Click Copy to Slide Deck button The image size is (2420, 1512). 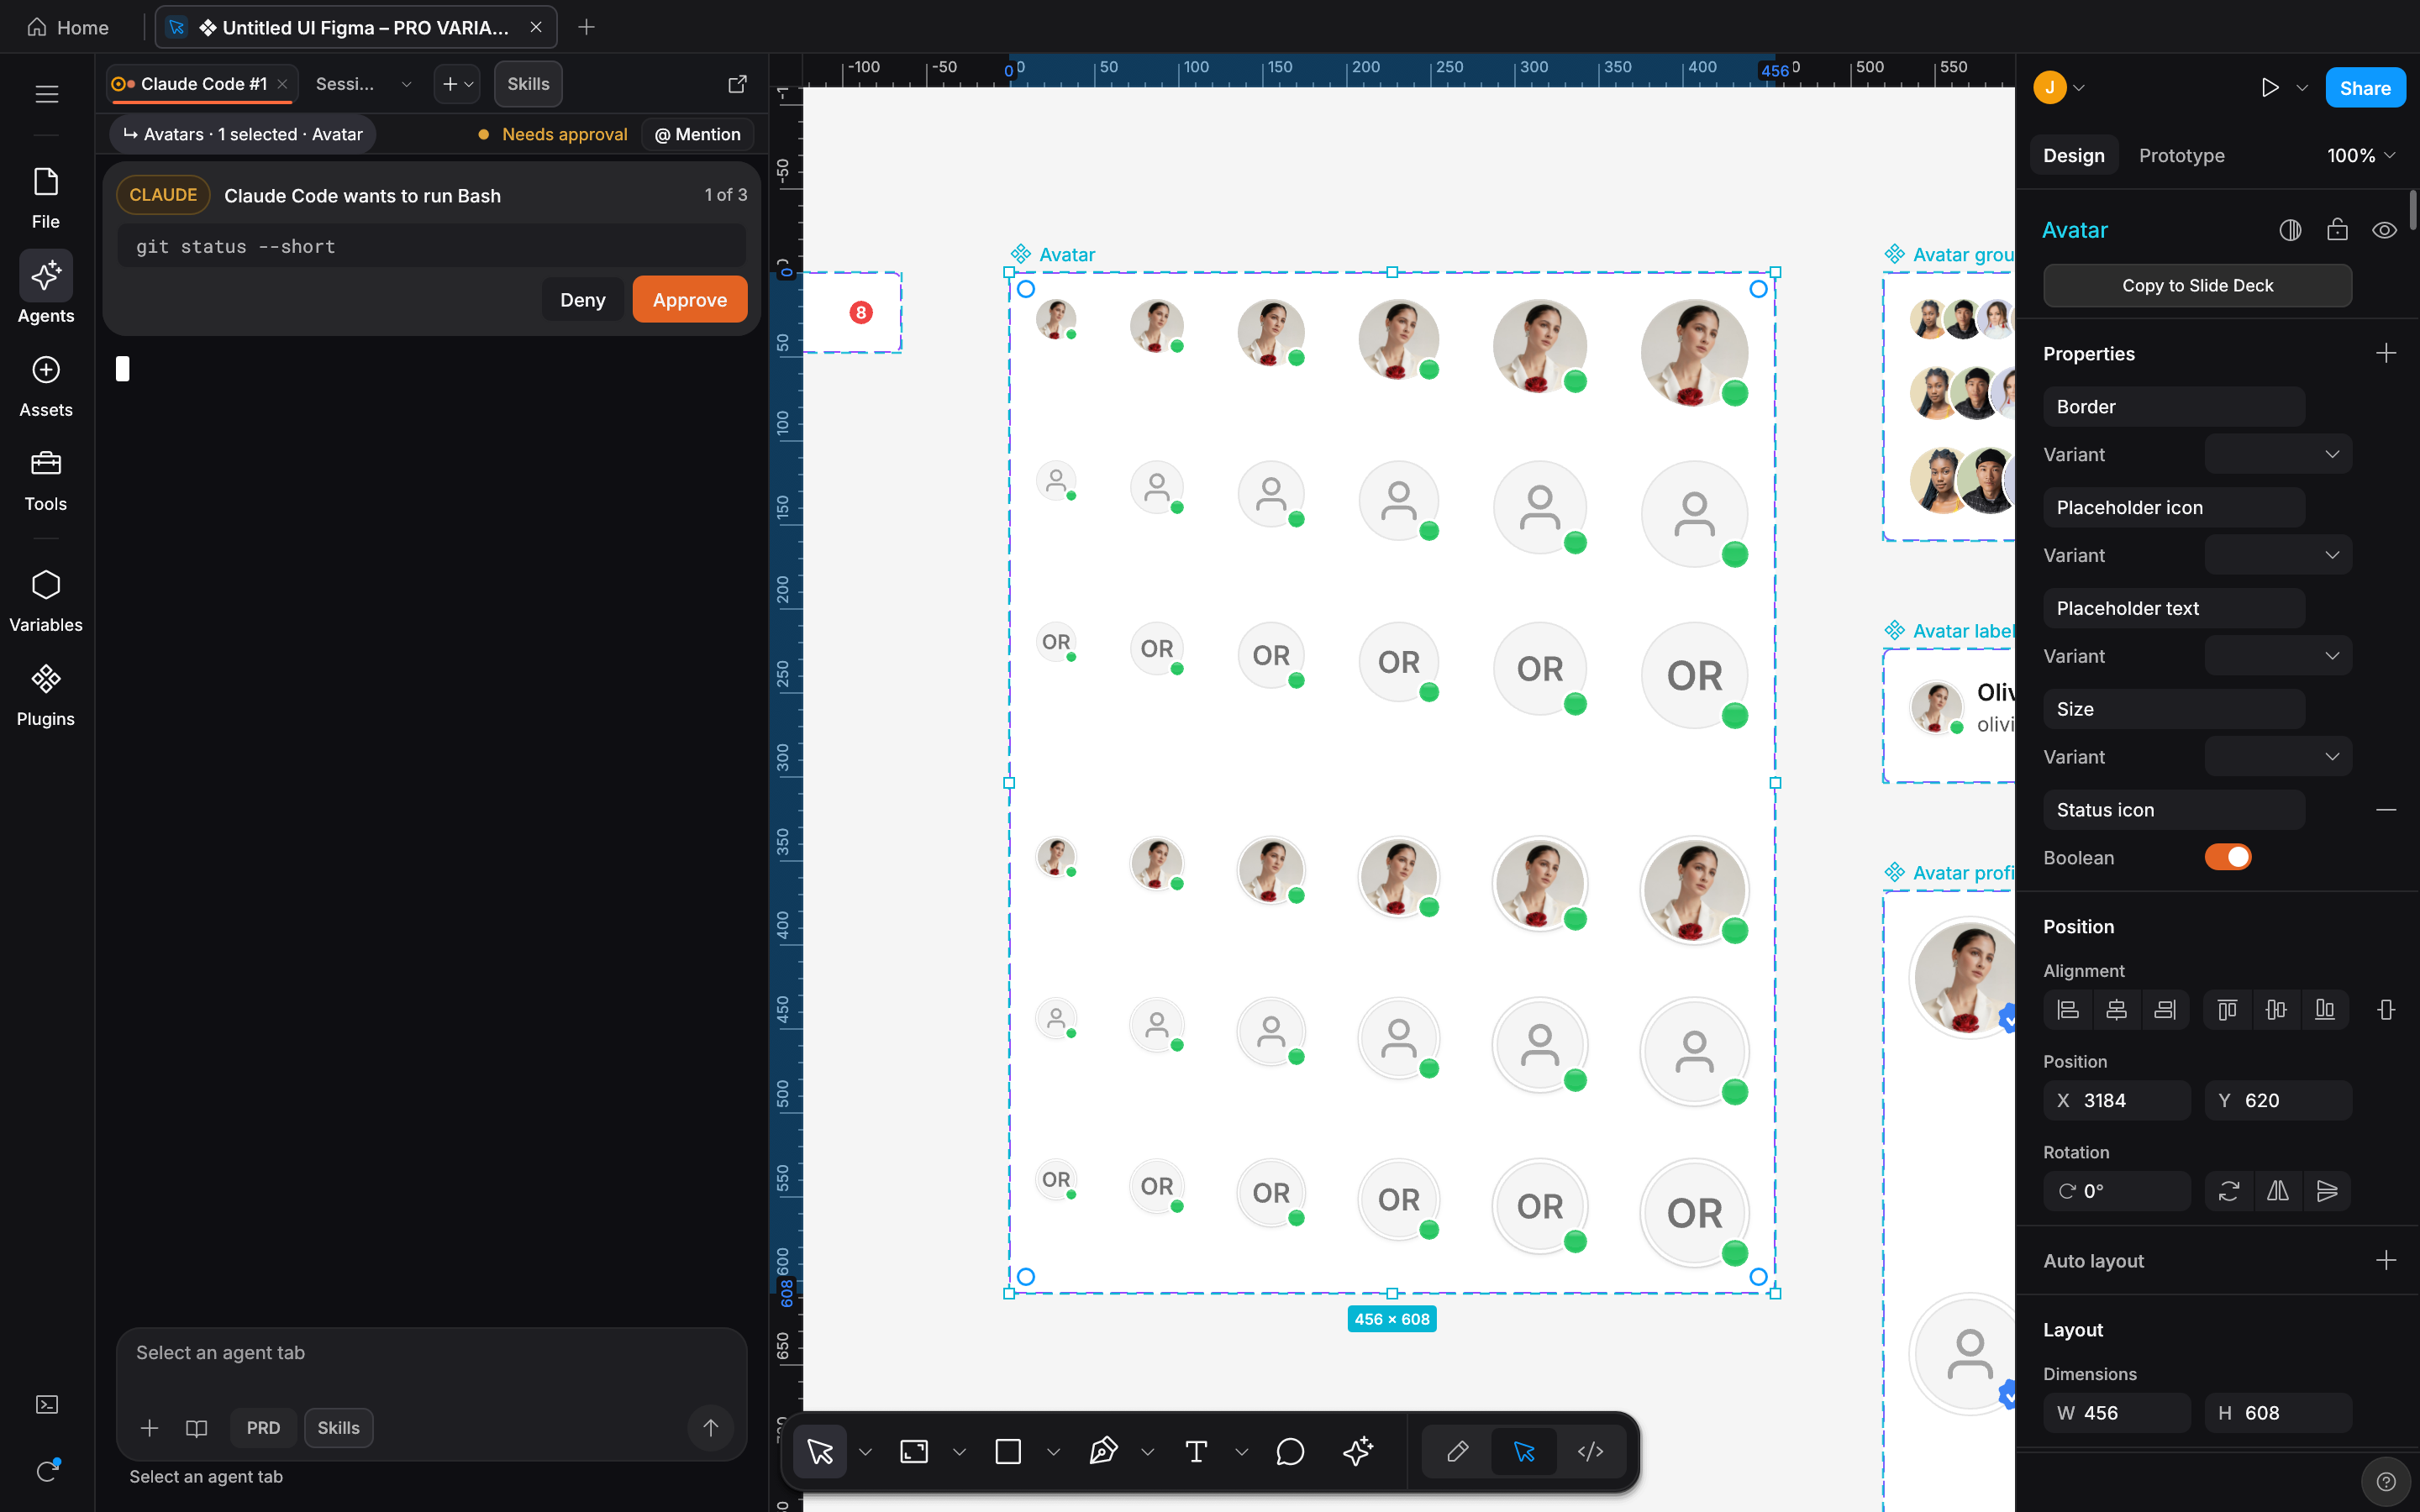(x=2197, y=286)
